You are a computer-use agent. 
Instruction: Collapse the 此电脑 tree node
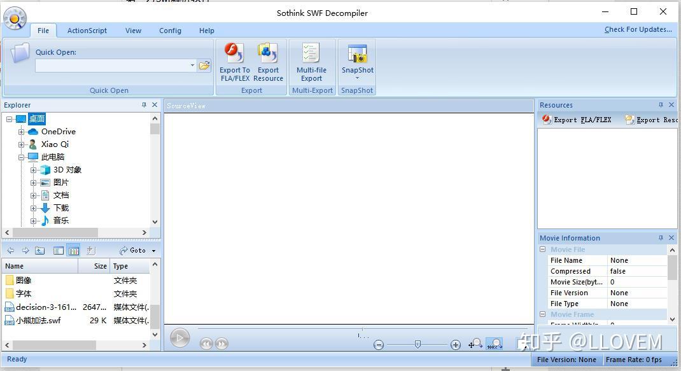click(21, 157)
